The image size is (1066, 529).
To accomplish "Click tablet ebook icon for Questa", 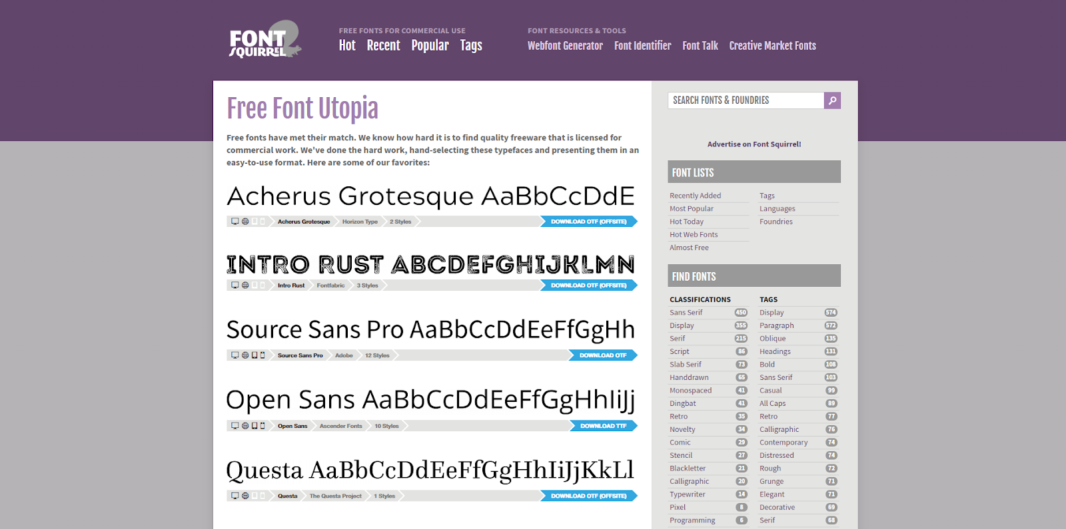I will pos(255,496).
